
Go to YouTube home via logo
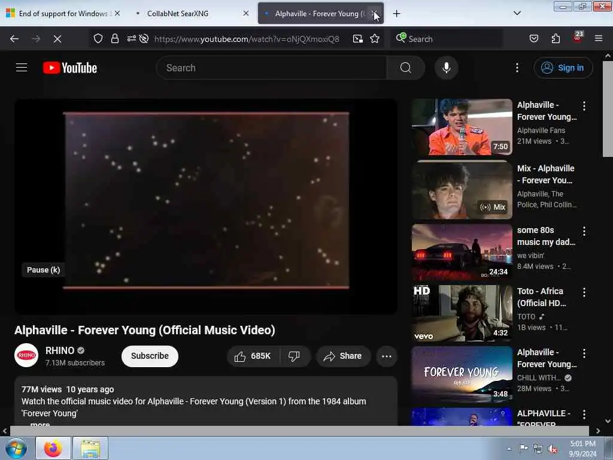coord(70,68)
